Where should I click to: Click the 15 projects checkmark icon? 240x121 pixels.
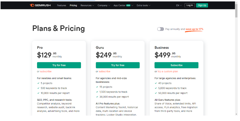pyautogui.click(x=97, y=87)
